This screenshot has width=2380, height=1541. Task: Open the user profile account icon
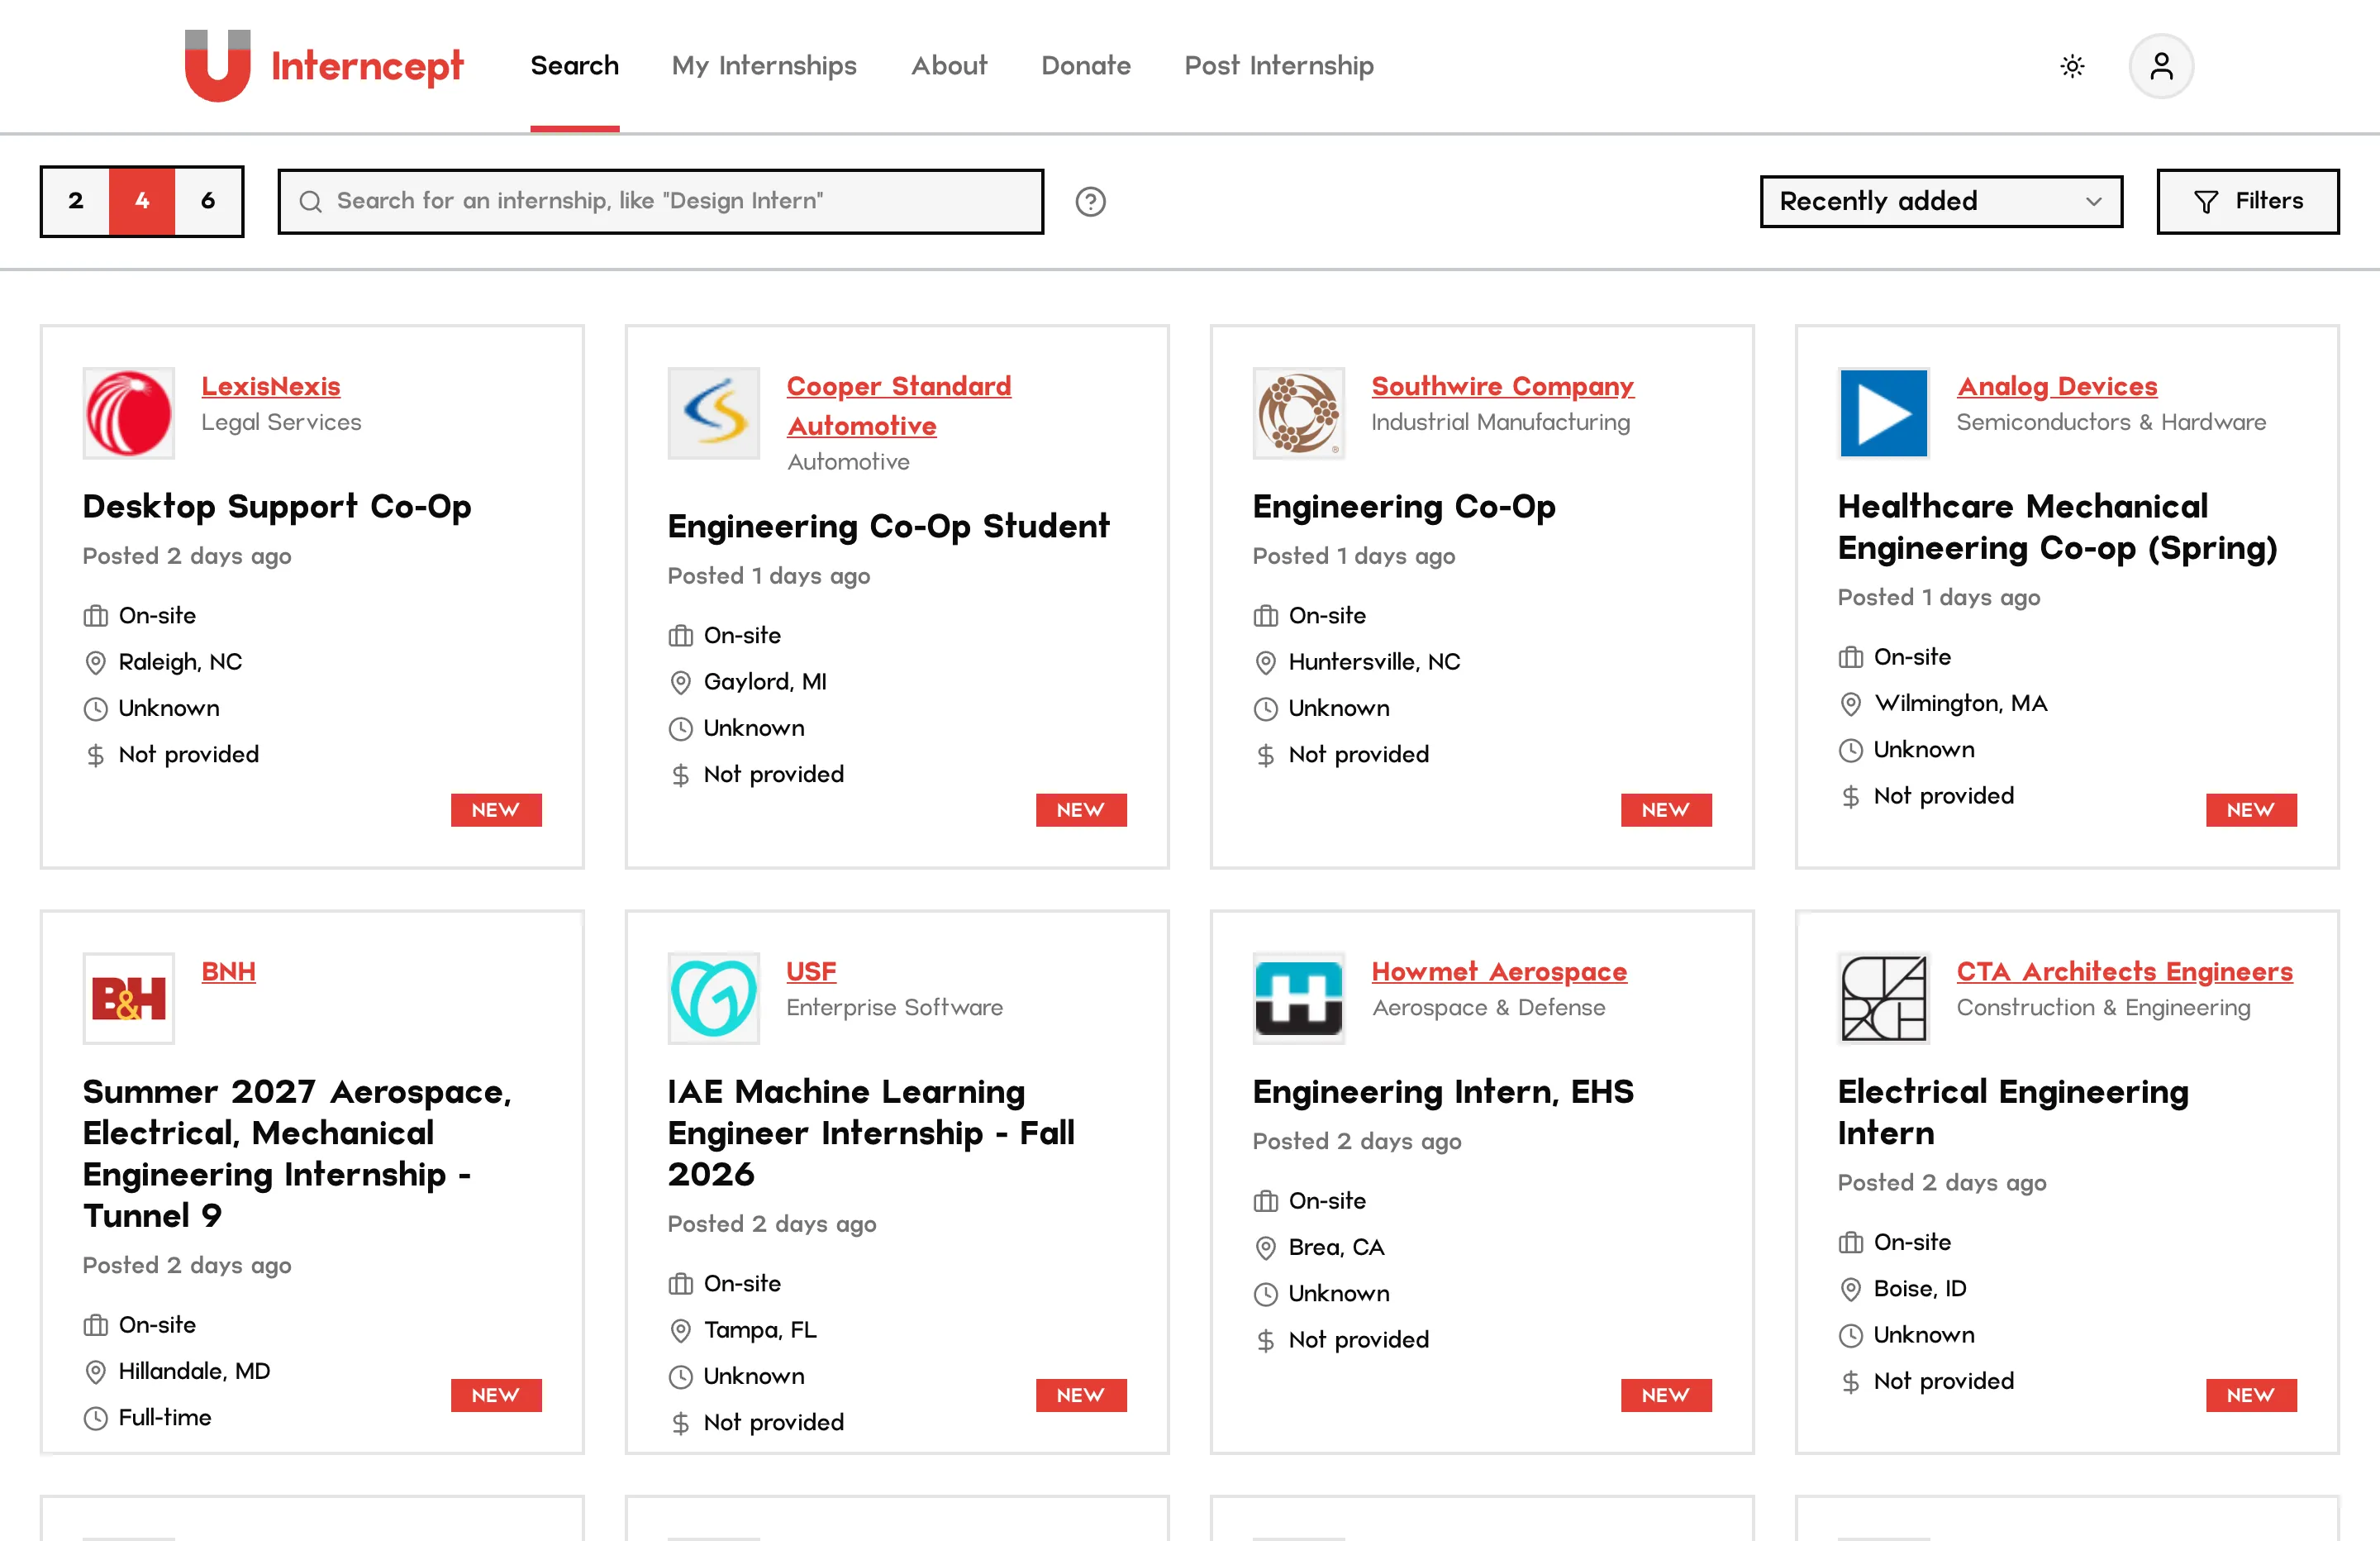pos(2161,66)
